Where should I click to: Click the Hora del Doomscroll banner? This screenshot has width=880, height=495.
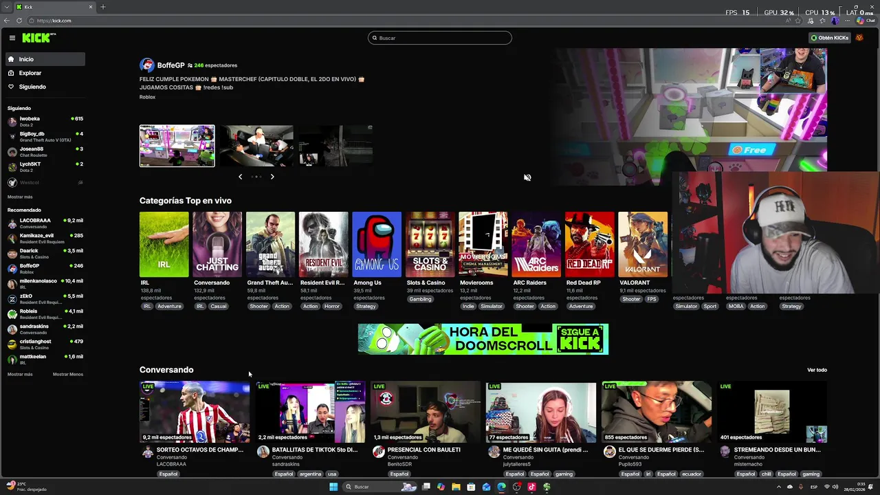pos(483,339)
